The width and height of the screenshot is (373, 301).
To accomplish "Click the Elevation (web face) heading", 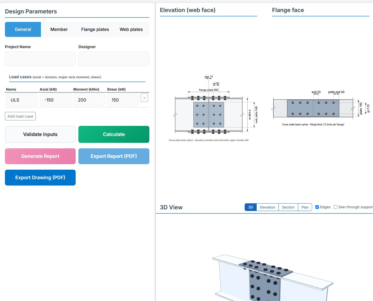I will click(x=188, y=10).
